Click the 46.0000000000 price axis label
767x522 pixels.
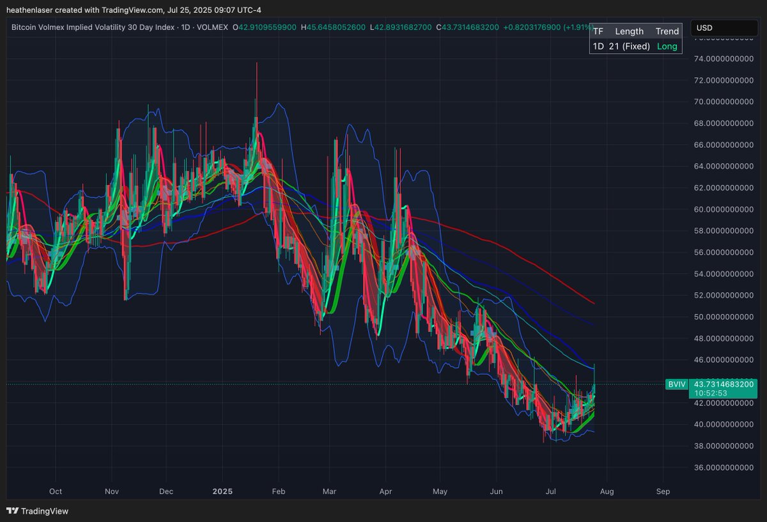point(724,360)
